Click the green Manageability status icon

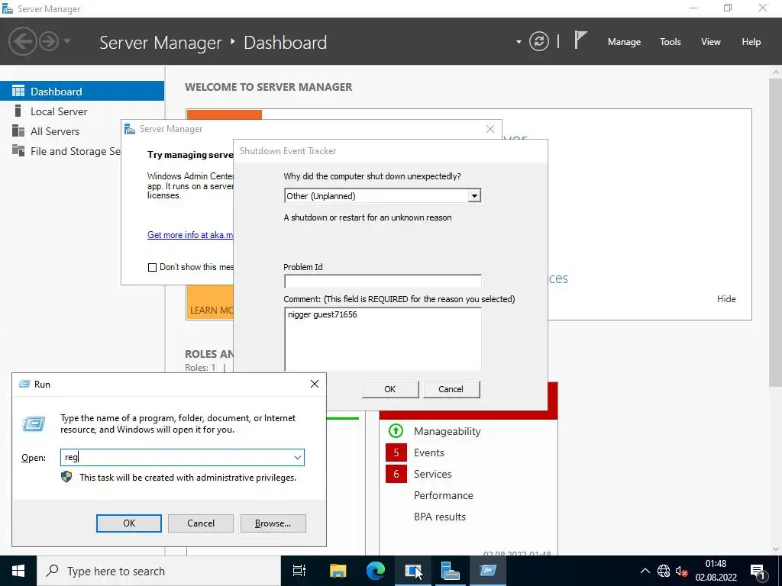[396, 430]
